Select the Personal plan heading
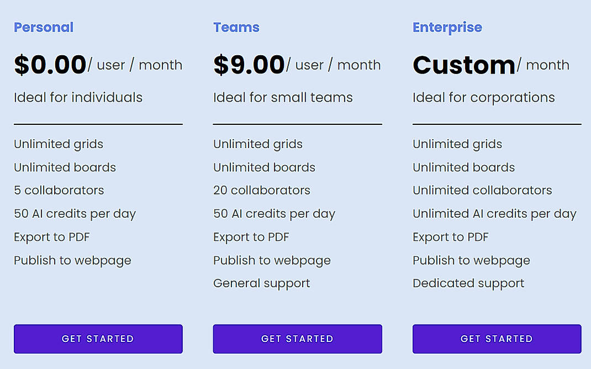This screenshot has width=591, height=369. (44, 27)
